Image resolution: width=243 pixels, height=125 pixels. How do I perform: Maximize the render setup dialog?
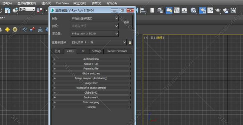122,11
